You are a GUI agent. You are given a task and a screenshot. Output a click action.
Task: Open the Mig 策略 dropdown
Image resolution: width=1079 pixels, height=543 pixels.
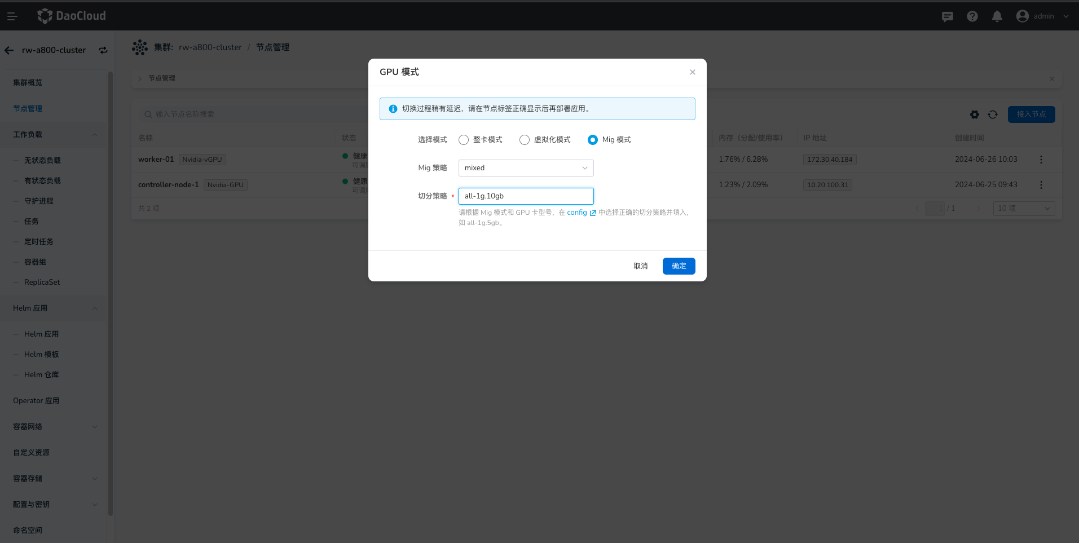pyautogui.click(x=526, y=168)
